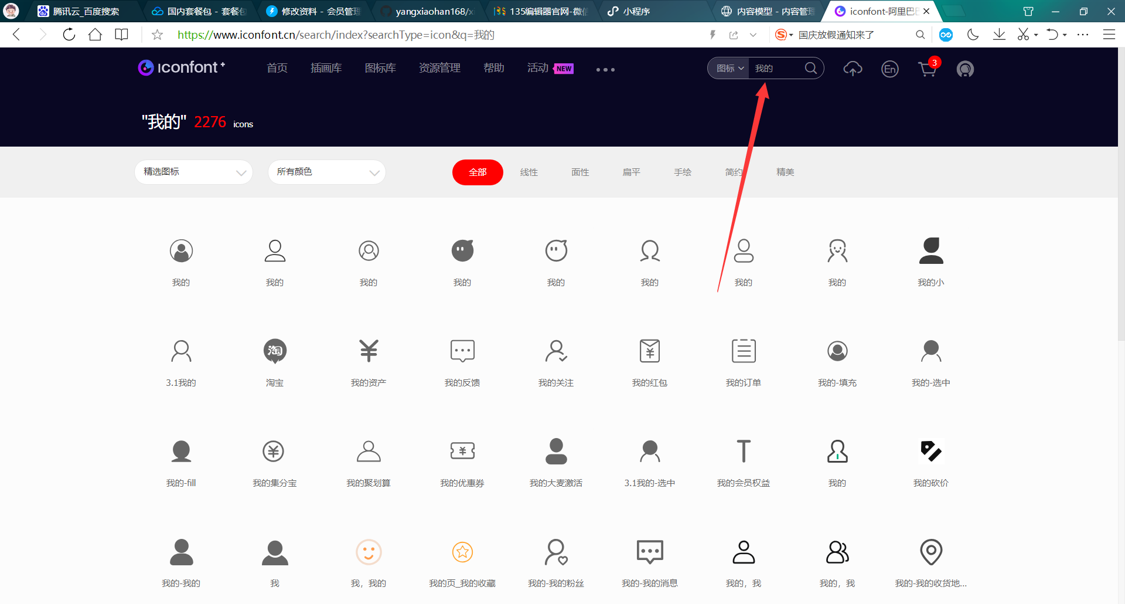Viewport: 1125px width, 604px height.
Task: Open the 插画库 menu item
Action: pos(326,68)
